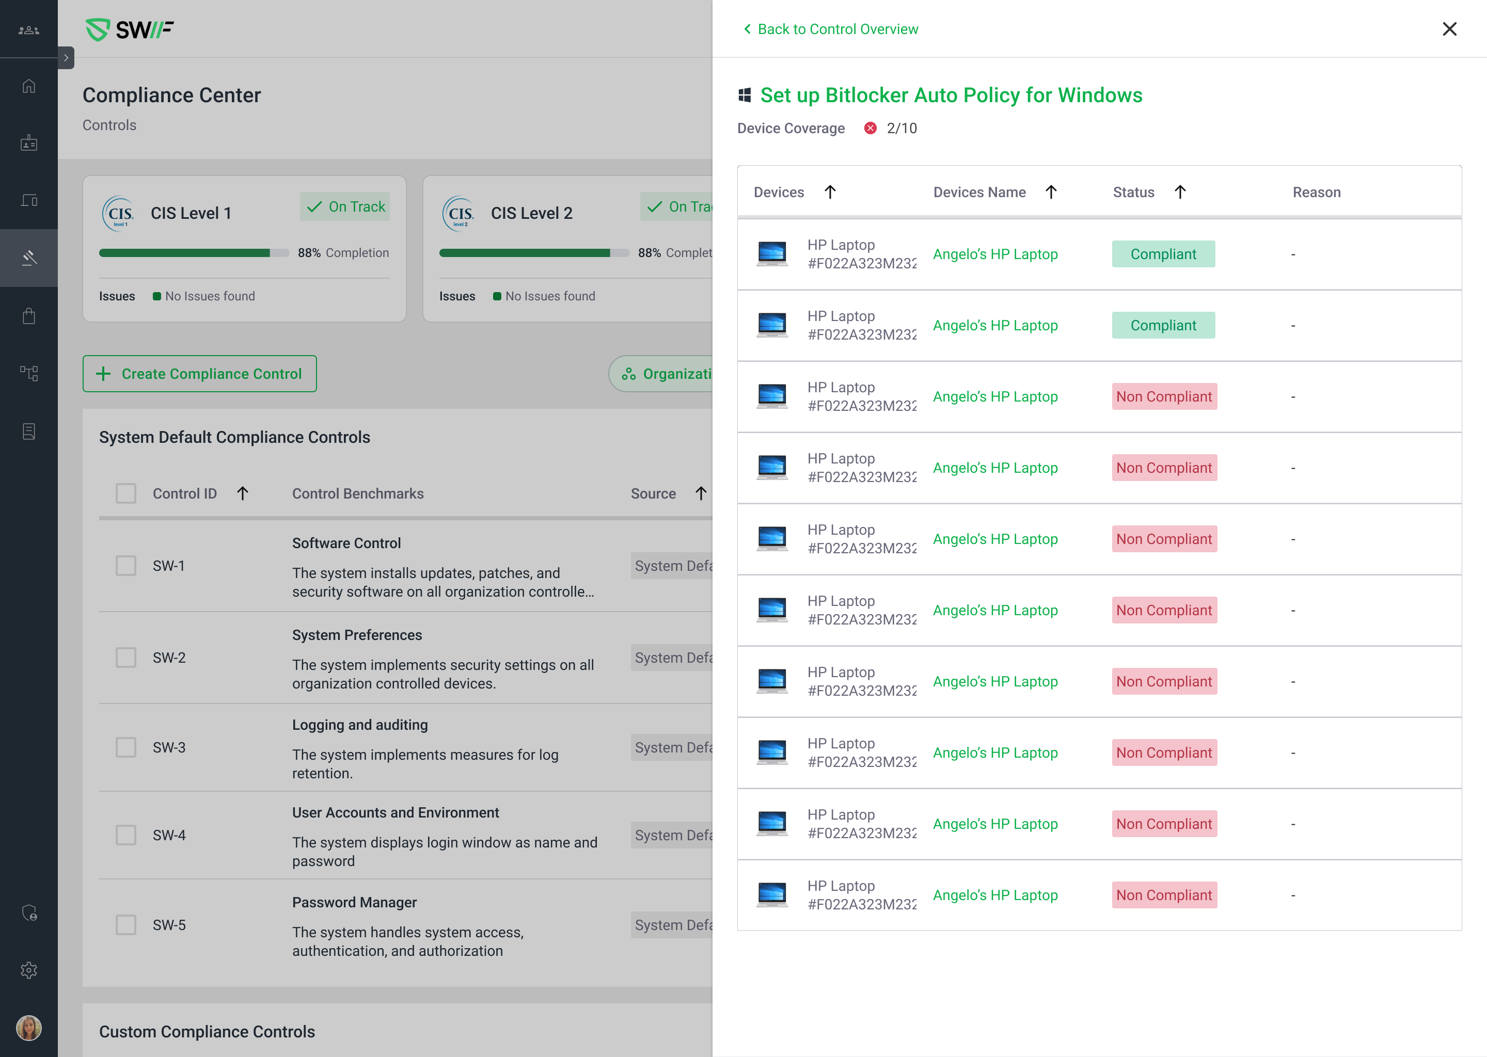Open the Software Control benchmark title
Viewport: 1487px width, 1057px height.
click(x=346, y=543)
